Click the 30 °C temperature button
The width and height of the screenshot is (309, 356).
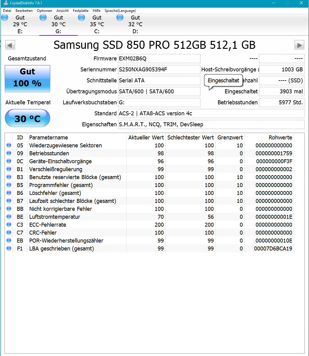[27, 118]
